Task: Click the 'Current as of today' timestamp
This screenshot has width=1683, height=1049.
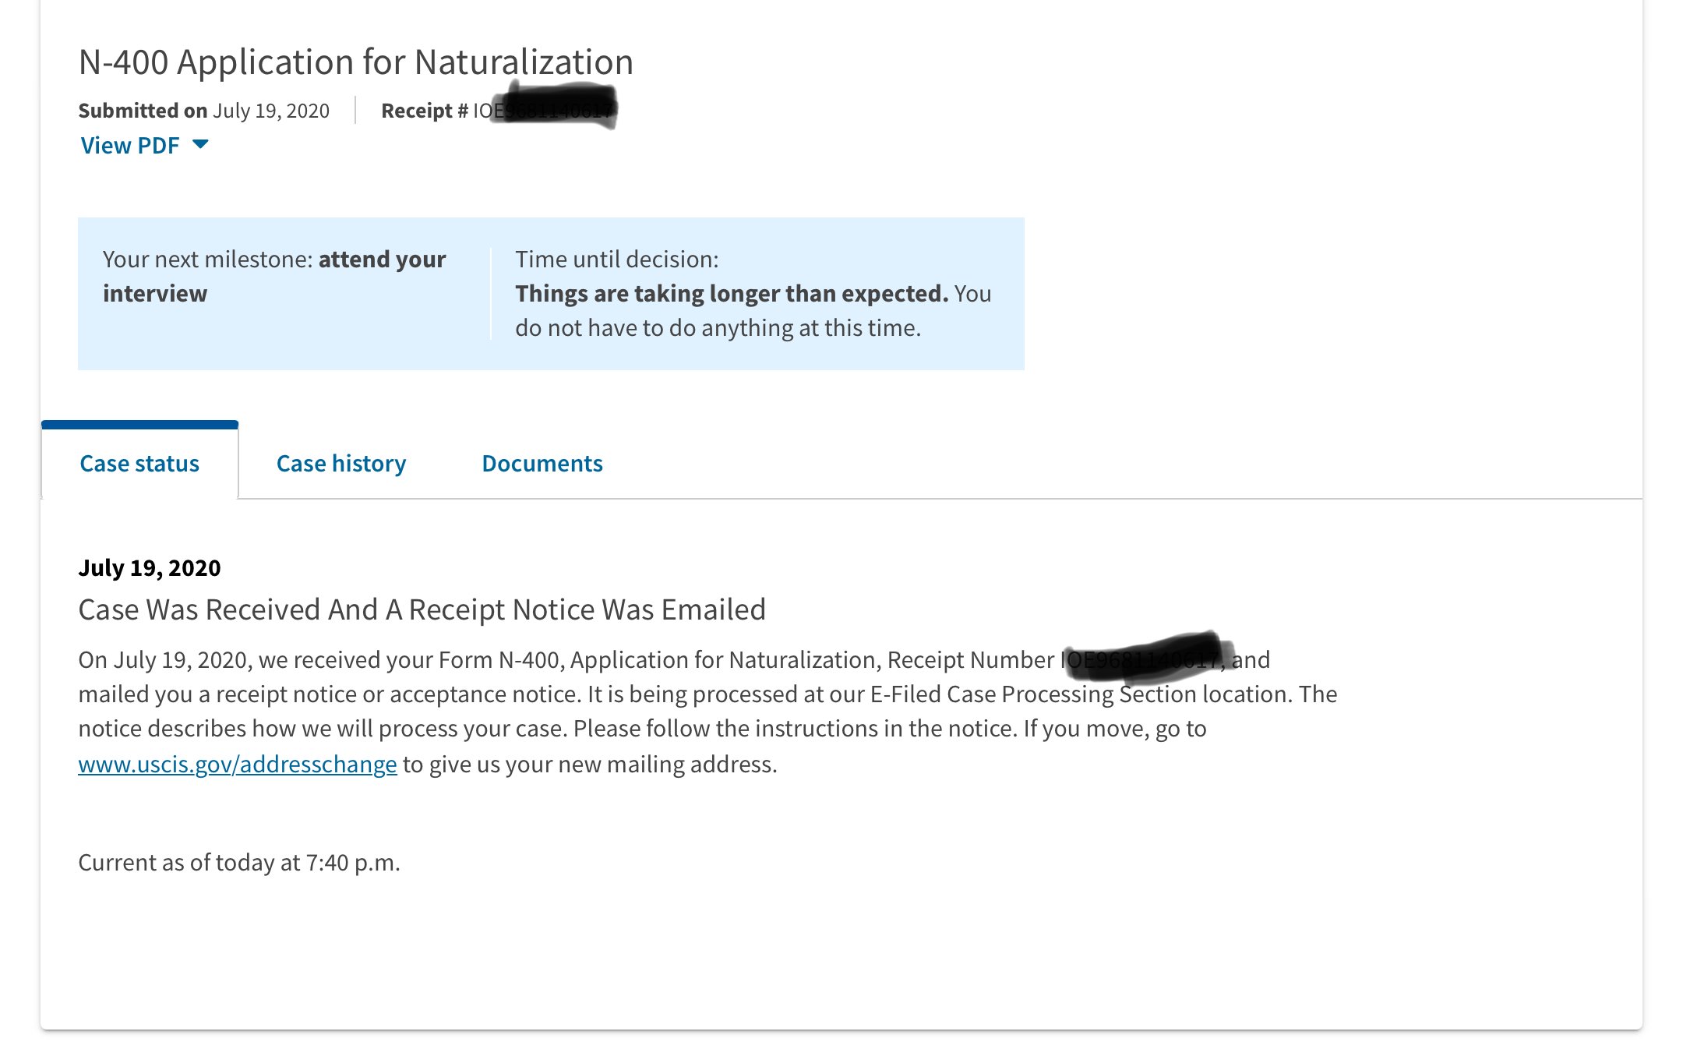Action: point(239,863)
